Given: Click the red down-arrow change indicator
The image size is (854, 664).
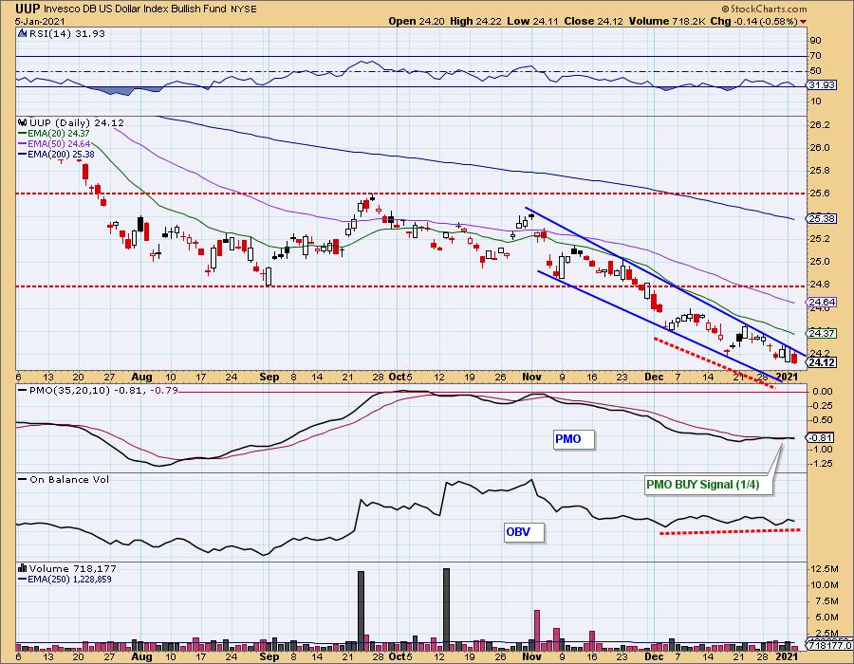Looking at the screenshot, I should coord(804,22).
